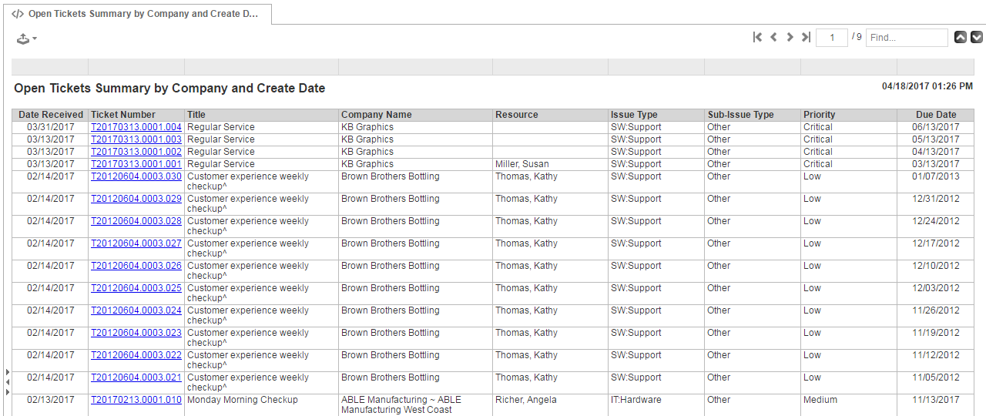Open the export dropdown arrow
This screenshot has height=416, width=986.
(35, 39)
